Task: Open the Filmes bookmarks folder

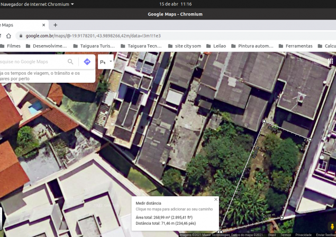Action: (x=11, y=46)
